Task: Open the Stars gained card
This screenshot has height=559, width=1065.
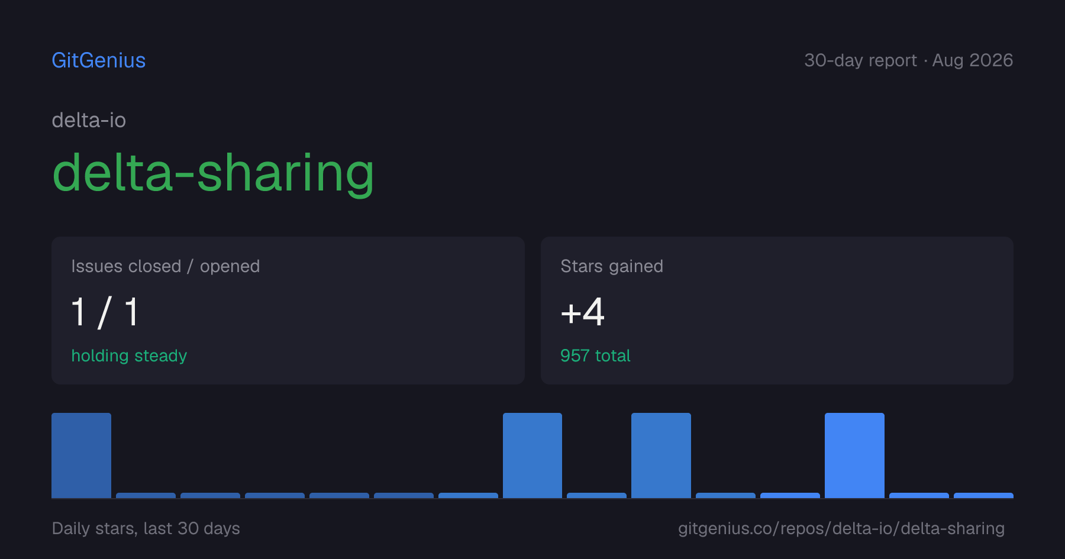Action: click(x=777, y=311)
